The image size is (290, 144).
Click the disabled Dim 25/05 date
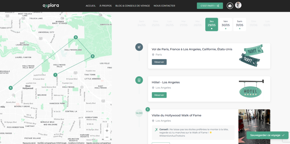coord(155,23)
